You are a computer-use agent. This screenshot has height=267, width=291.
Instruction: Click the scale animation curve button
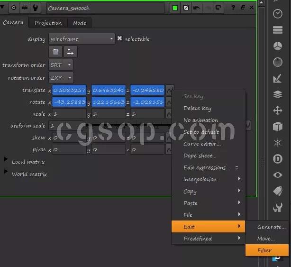point(169,114)
